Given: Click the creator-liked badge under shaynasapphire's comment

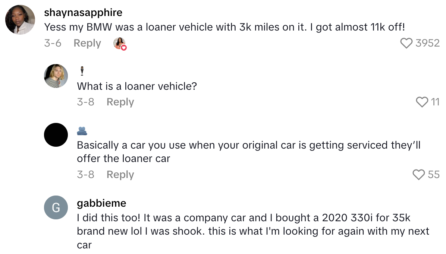Looking at the screenshot, I should [119, 43].
